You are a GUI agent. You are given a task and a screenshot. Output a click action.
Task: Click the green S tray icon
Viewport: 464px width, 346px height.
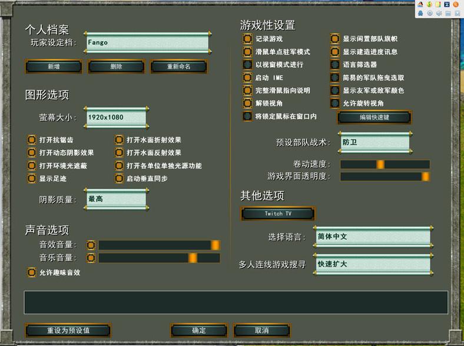[x=429, y=4]
